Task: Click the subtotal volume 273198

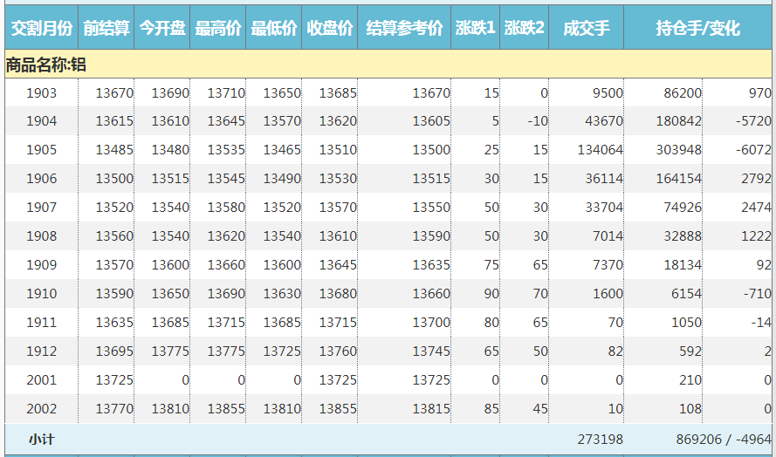Action: tap(600, 440)
